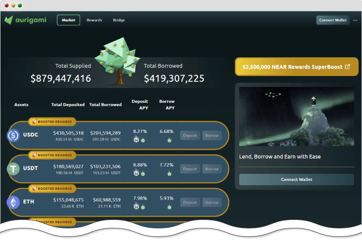Click the red close window button
Screen dimensions: 362x242
click(x=7, y=6)
